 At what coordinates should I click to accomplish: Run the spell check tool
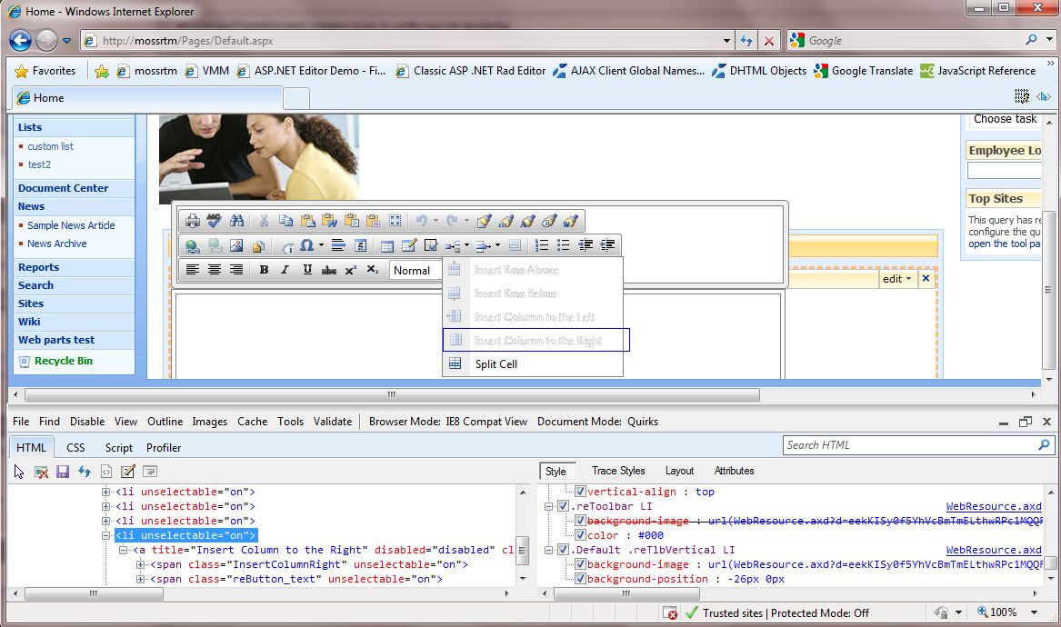coord(214,221)
